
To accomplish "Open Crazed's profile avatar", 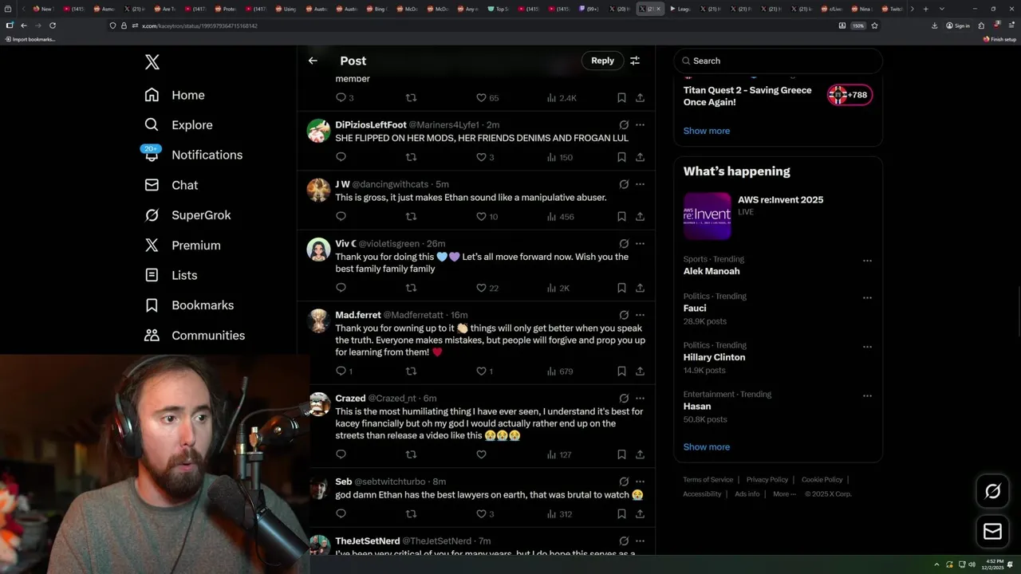I will pos(319,404).
